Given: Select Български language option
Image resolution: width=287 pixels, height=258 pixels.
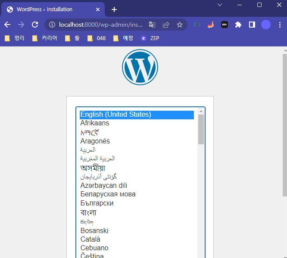Looking at the screenshot, I should (x=137, y=203).
